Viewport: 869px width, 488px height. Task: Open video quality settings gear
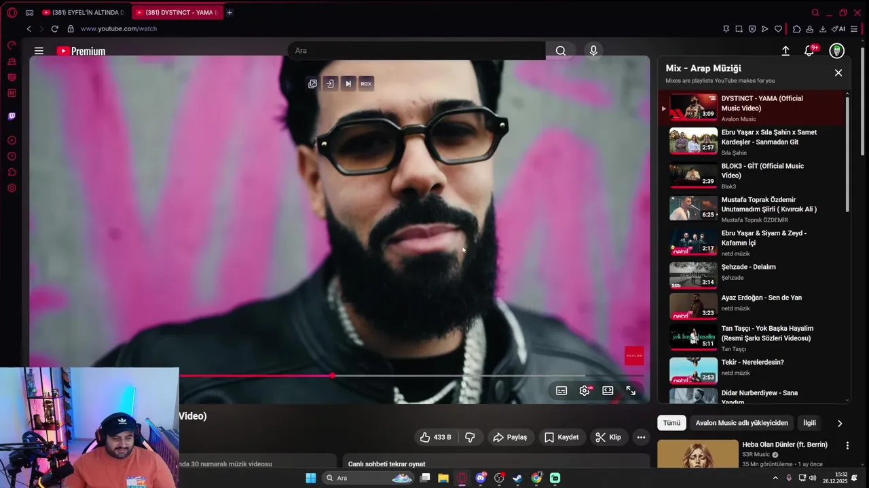tap(585, 391)
